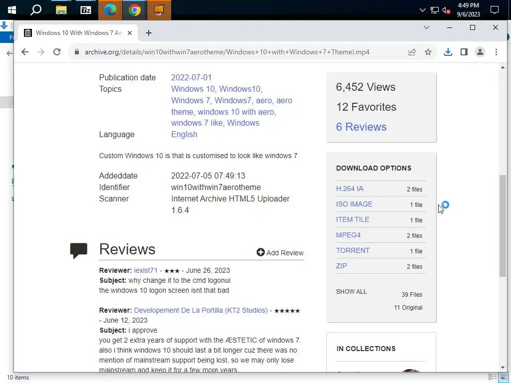511x383 pixels.
Task: Click scrollbar down arrow
Action: click(503, 368)
